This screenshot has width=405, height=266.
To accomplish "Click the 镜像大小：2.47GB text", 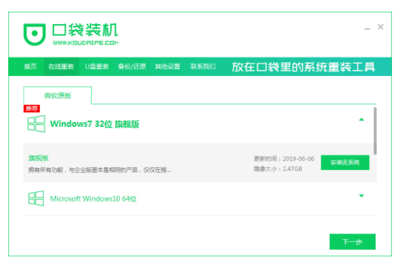I will click(278, 169).
